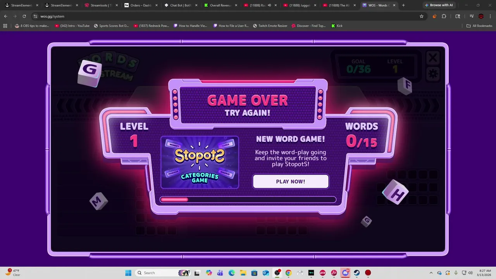Open Microsoft Teams from the taskbar
The height and width of the screenshot is (279, 496).
click(x=220, y=273)
